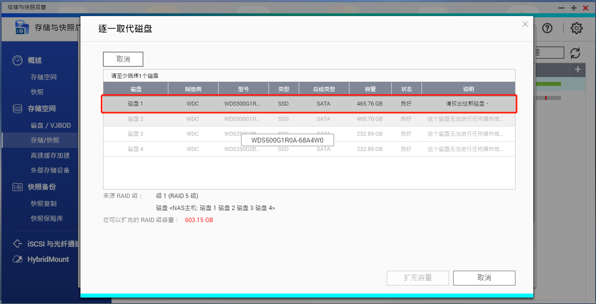Image resolution: width=596 pixels, height=304 pixels.
Task: Select 存储/快照 sidebar item
Action: [40, 140]
